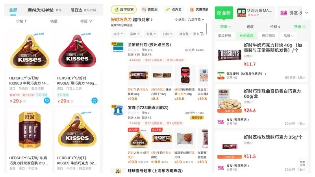315x177 pixels.
Task: Open Hershey's 排块家庭装 product thumbnail
Action: tap(30, 130)
